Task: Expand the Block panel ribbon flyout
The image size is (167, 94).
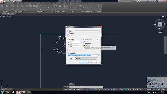Action: pyautogui.click(x=5, y=11)
